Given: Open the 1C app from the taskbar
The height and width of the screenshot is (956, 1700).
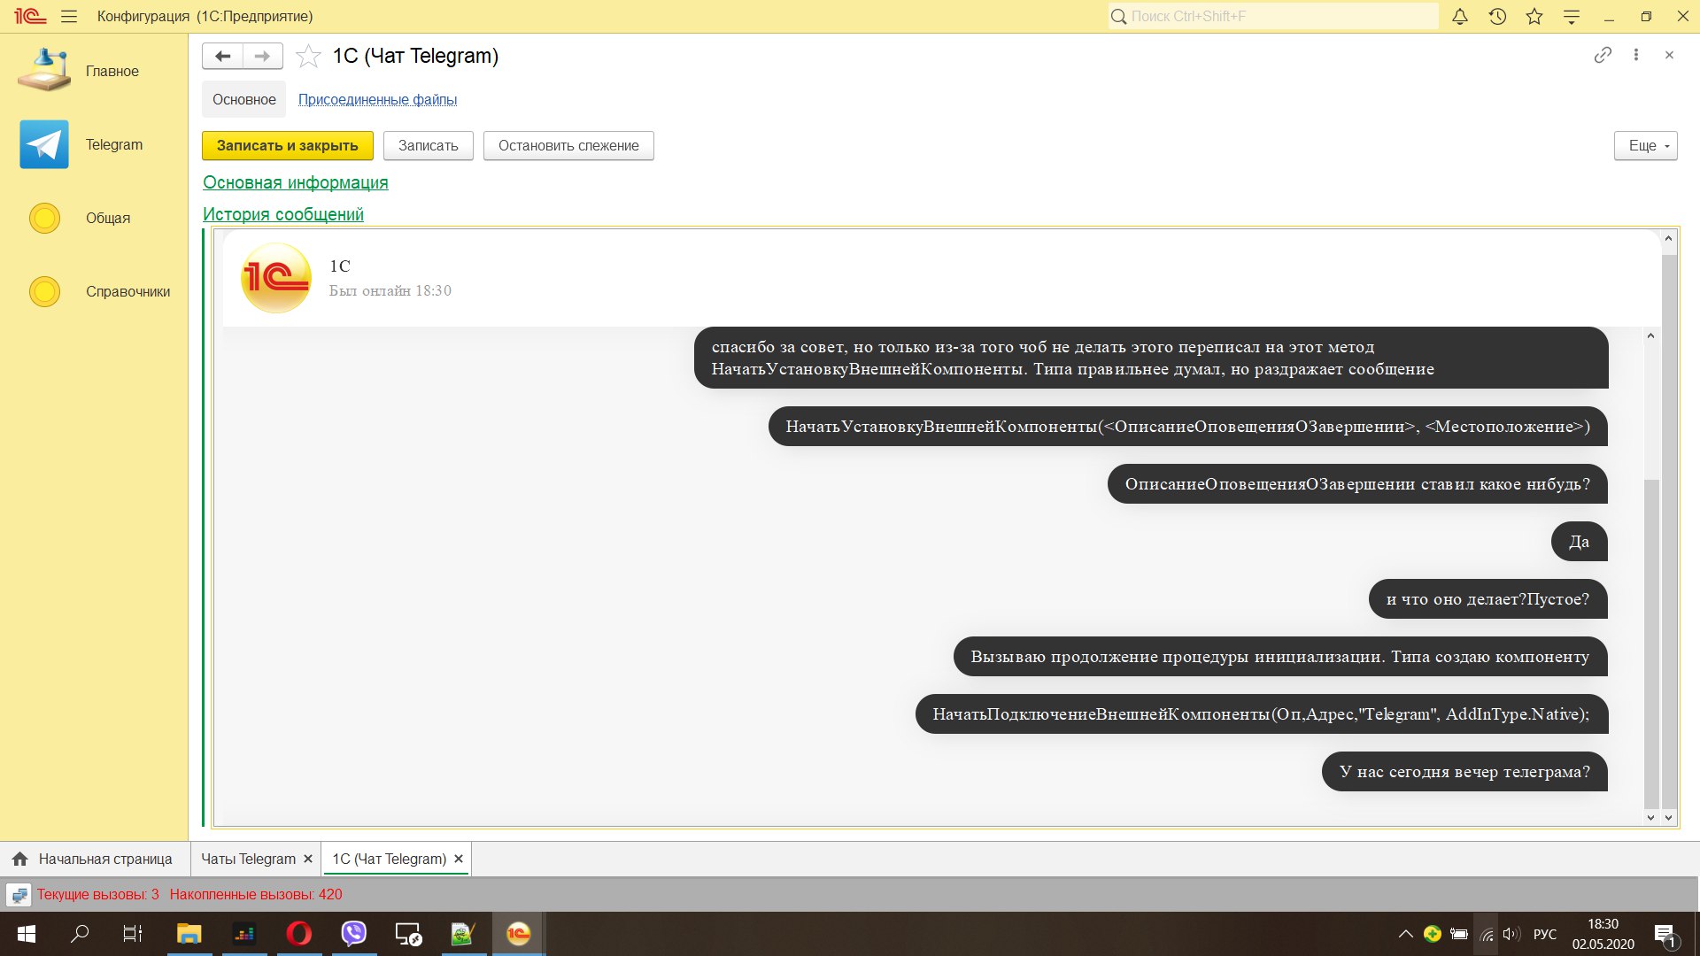Looking at the screenshot, I should [519, 934].
